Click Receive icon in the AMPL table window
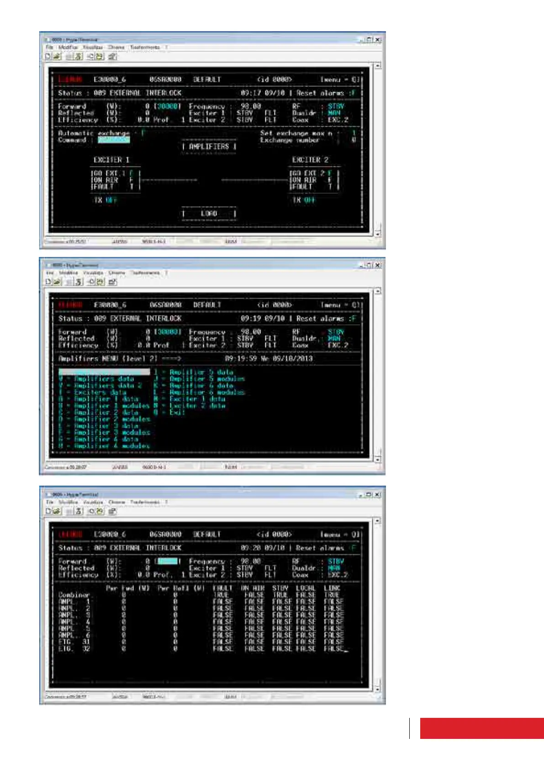This screenshot has height=770, width=544. coord(100,511)
